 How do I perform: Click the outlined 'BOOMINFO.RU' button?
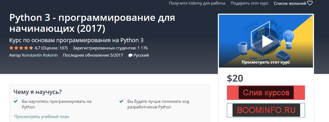click(x=266, y=110)
